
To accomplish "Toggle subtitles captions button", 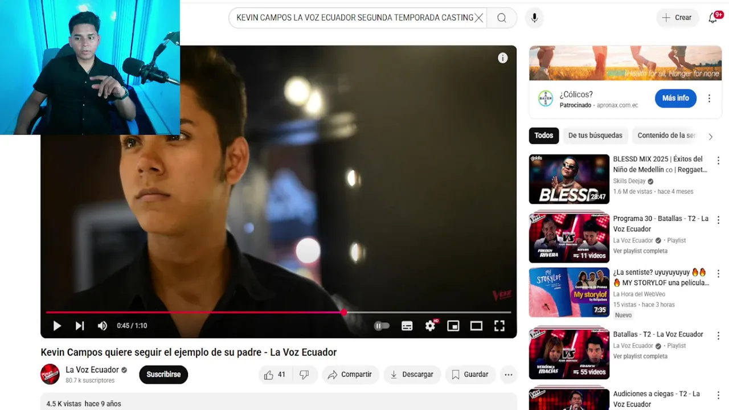I will pos(407,326).
